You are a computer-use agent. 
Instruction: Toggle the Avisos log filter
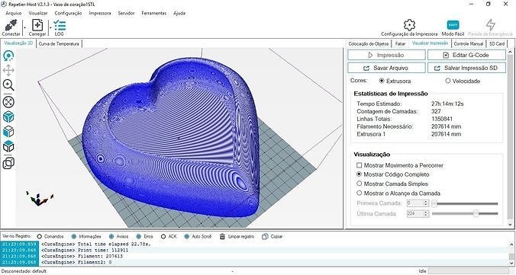tap(111, 236)
